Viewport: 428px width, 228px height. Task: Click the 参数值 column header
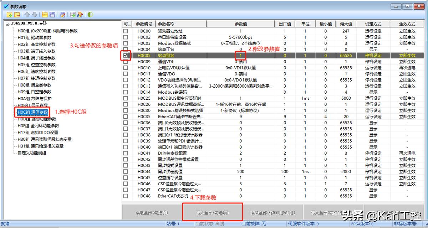(x=240, y=24)
